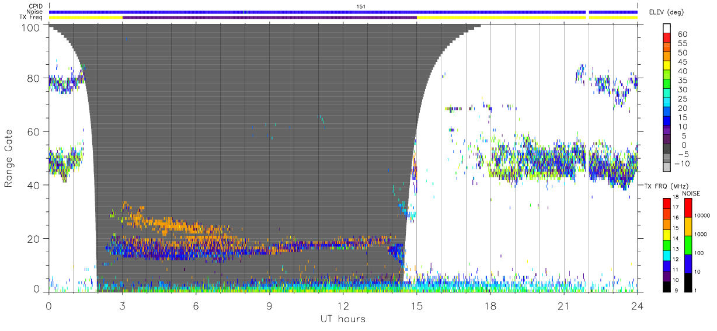Click range gate tick label 100

pyautogui.click(x=31, y=27)
